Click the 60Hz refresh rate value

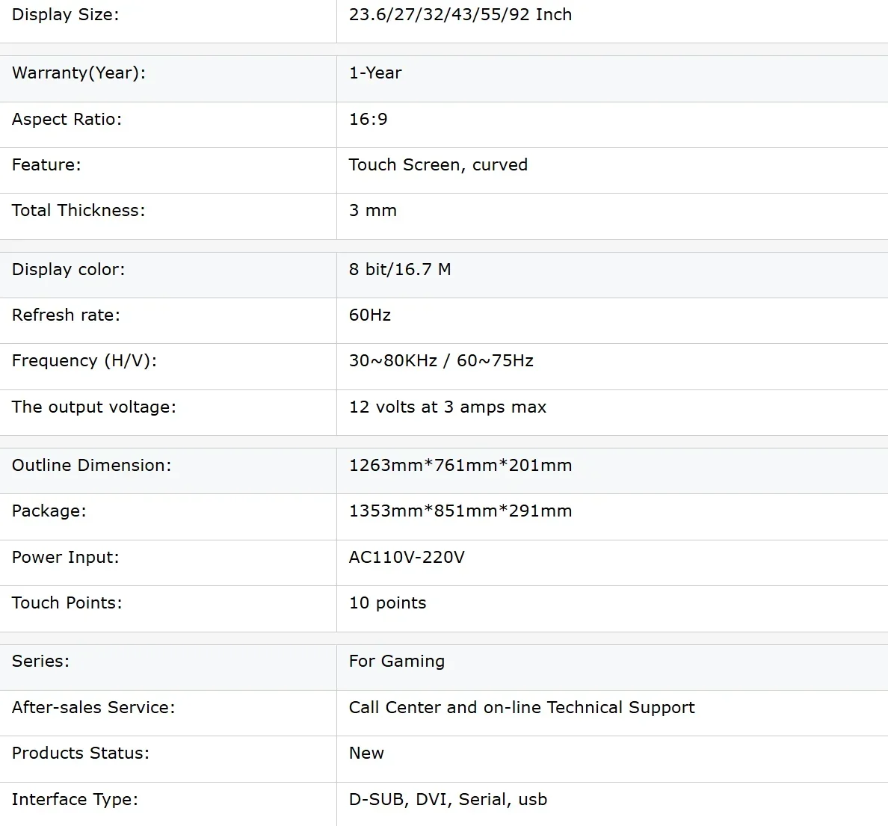[370, 315]
